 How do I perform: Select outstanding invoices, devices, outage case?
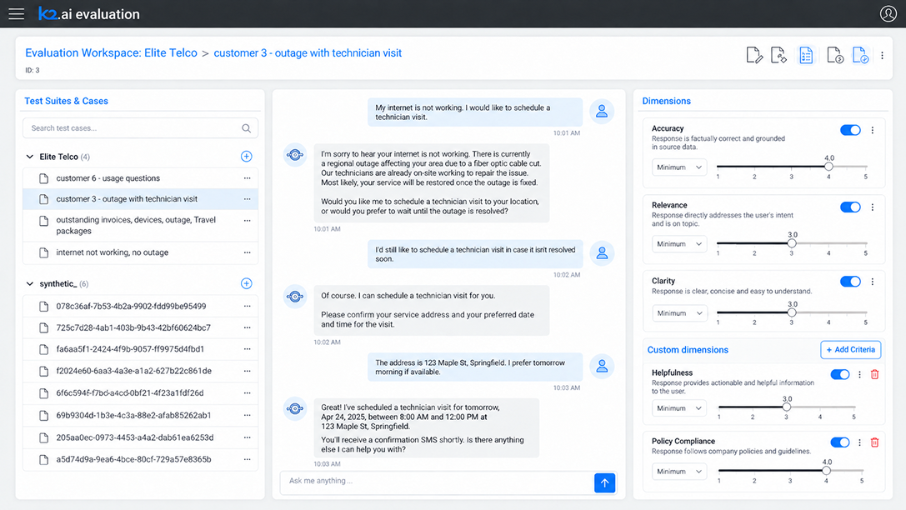click(x=140, y=225)
